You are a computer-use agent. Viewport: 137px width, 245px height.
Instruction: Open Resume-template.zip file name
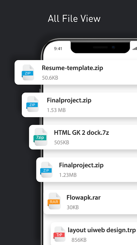pos(72,68)
